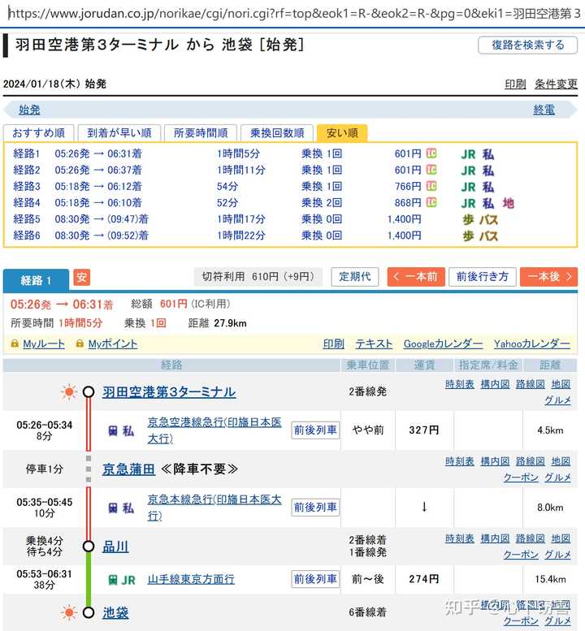Add to Yahooカレンダー
Image resolution: width=585 pixels, height=631 pixels.
point(532,344)
